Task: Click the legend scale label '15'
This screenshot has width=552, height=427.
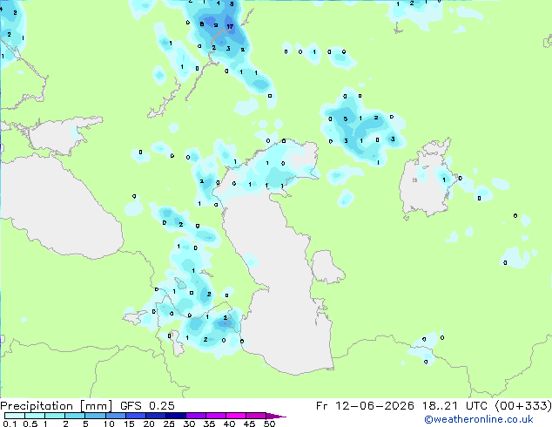Action: 129,424
